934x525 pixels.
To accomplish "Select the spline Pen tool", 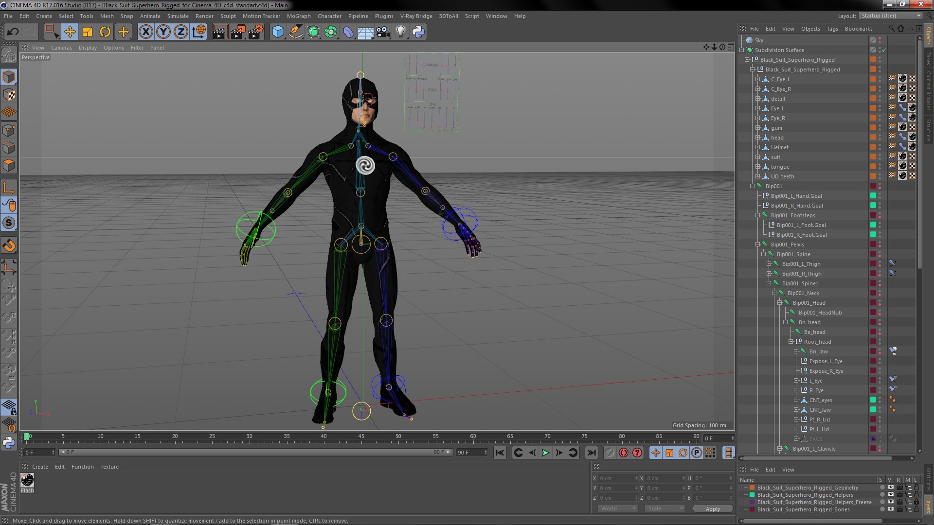I will click(295, 32).
